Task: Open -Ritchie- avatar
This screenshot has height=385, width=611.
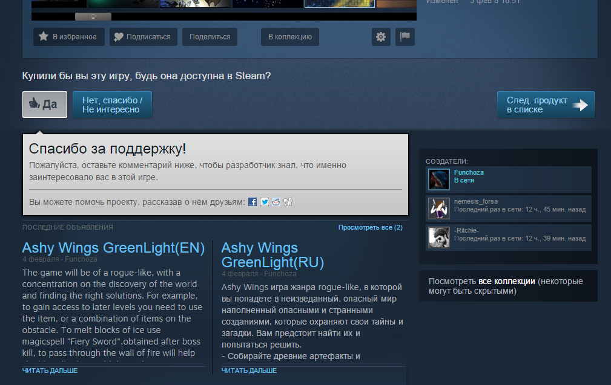Action: tap(439, 237)
